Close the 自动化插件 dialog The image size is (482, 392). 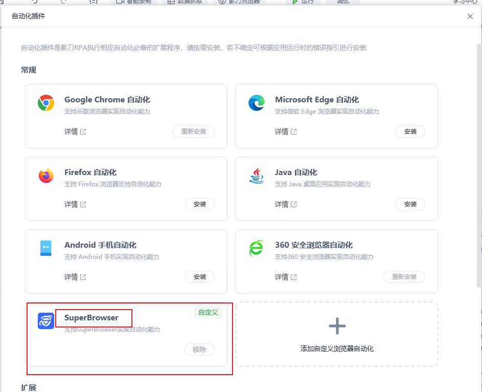(470, 16)
